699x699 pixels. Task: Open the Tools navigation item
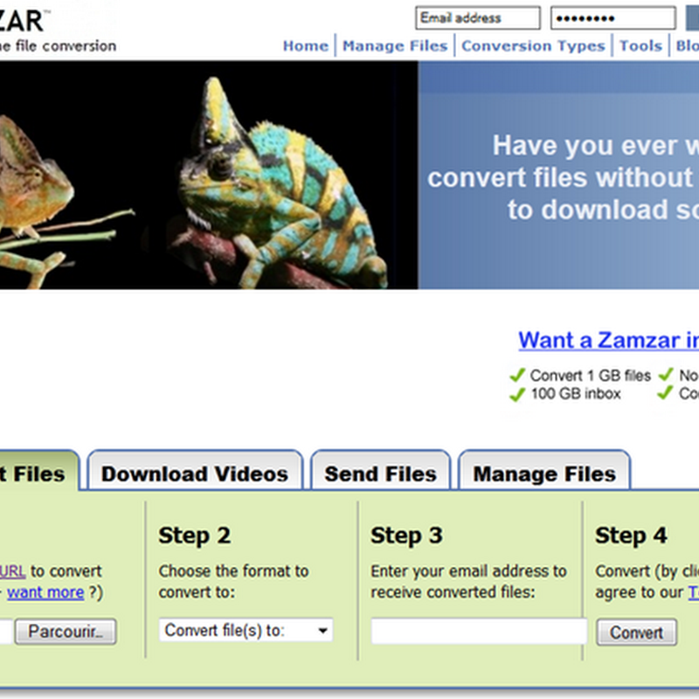(640, 46)
